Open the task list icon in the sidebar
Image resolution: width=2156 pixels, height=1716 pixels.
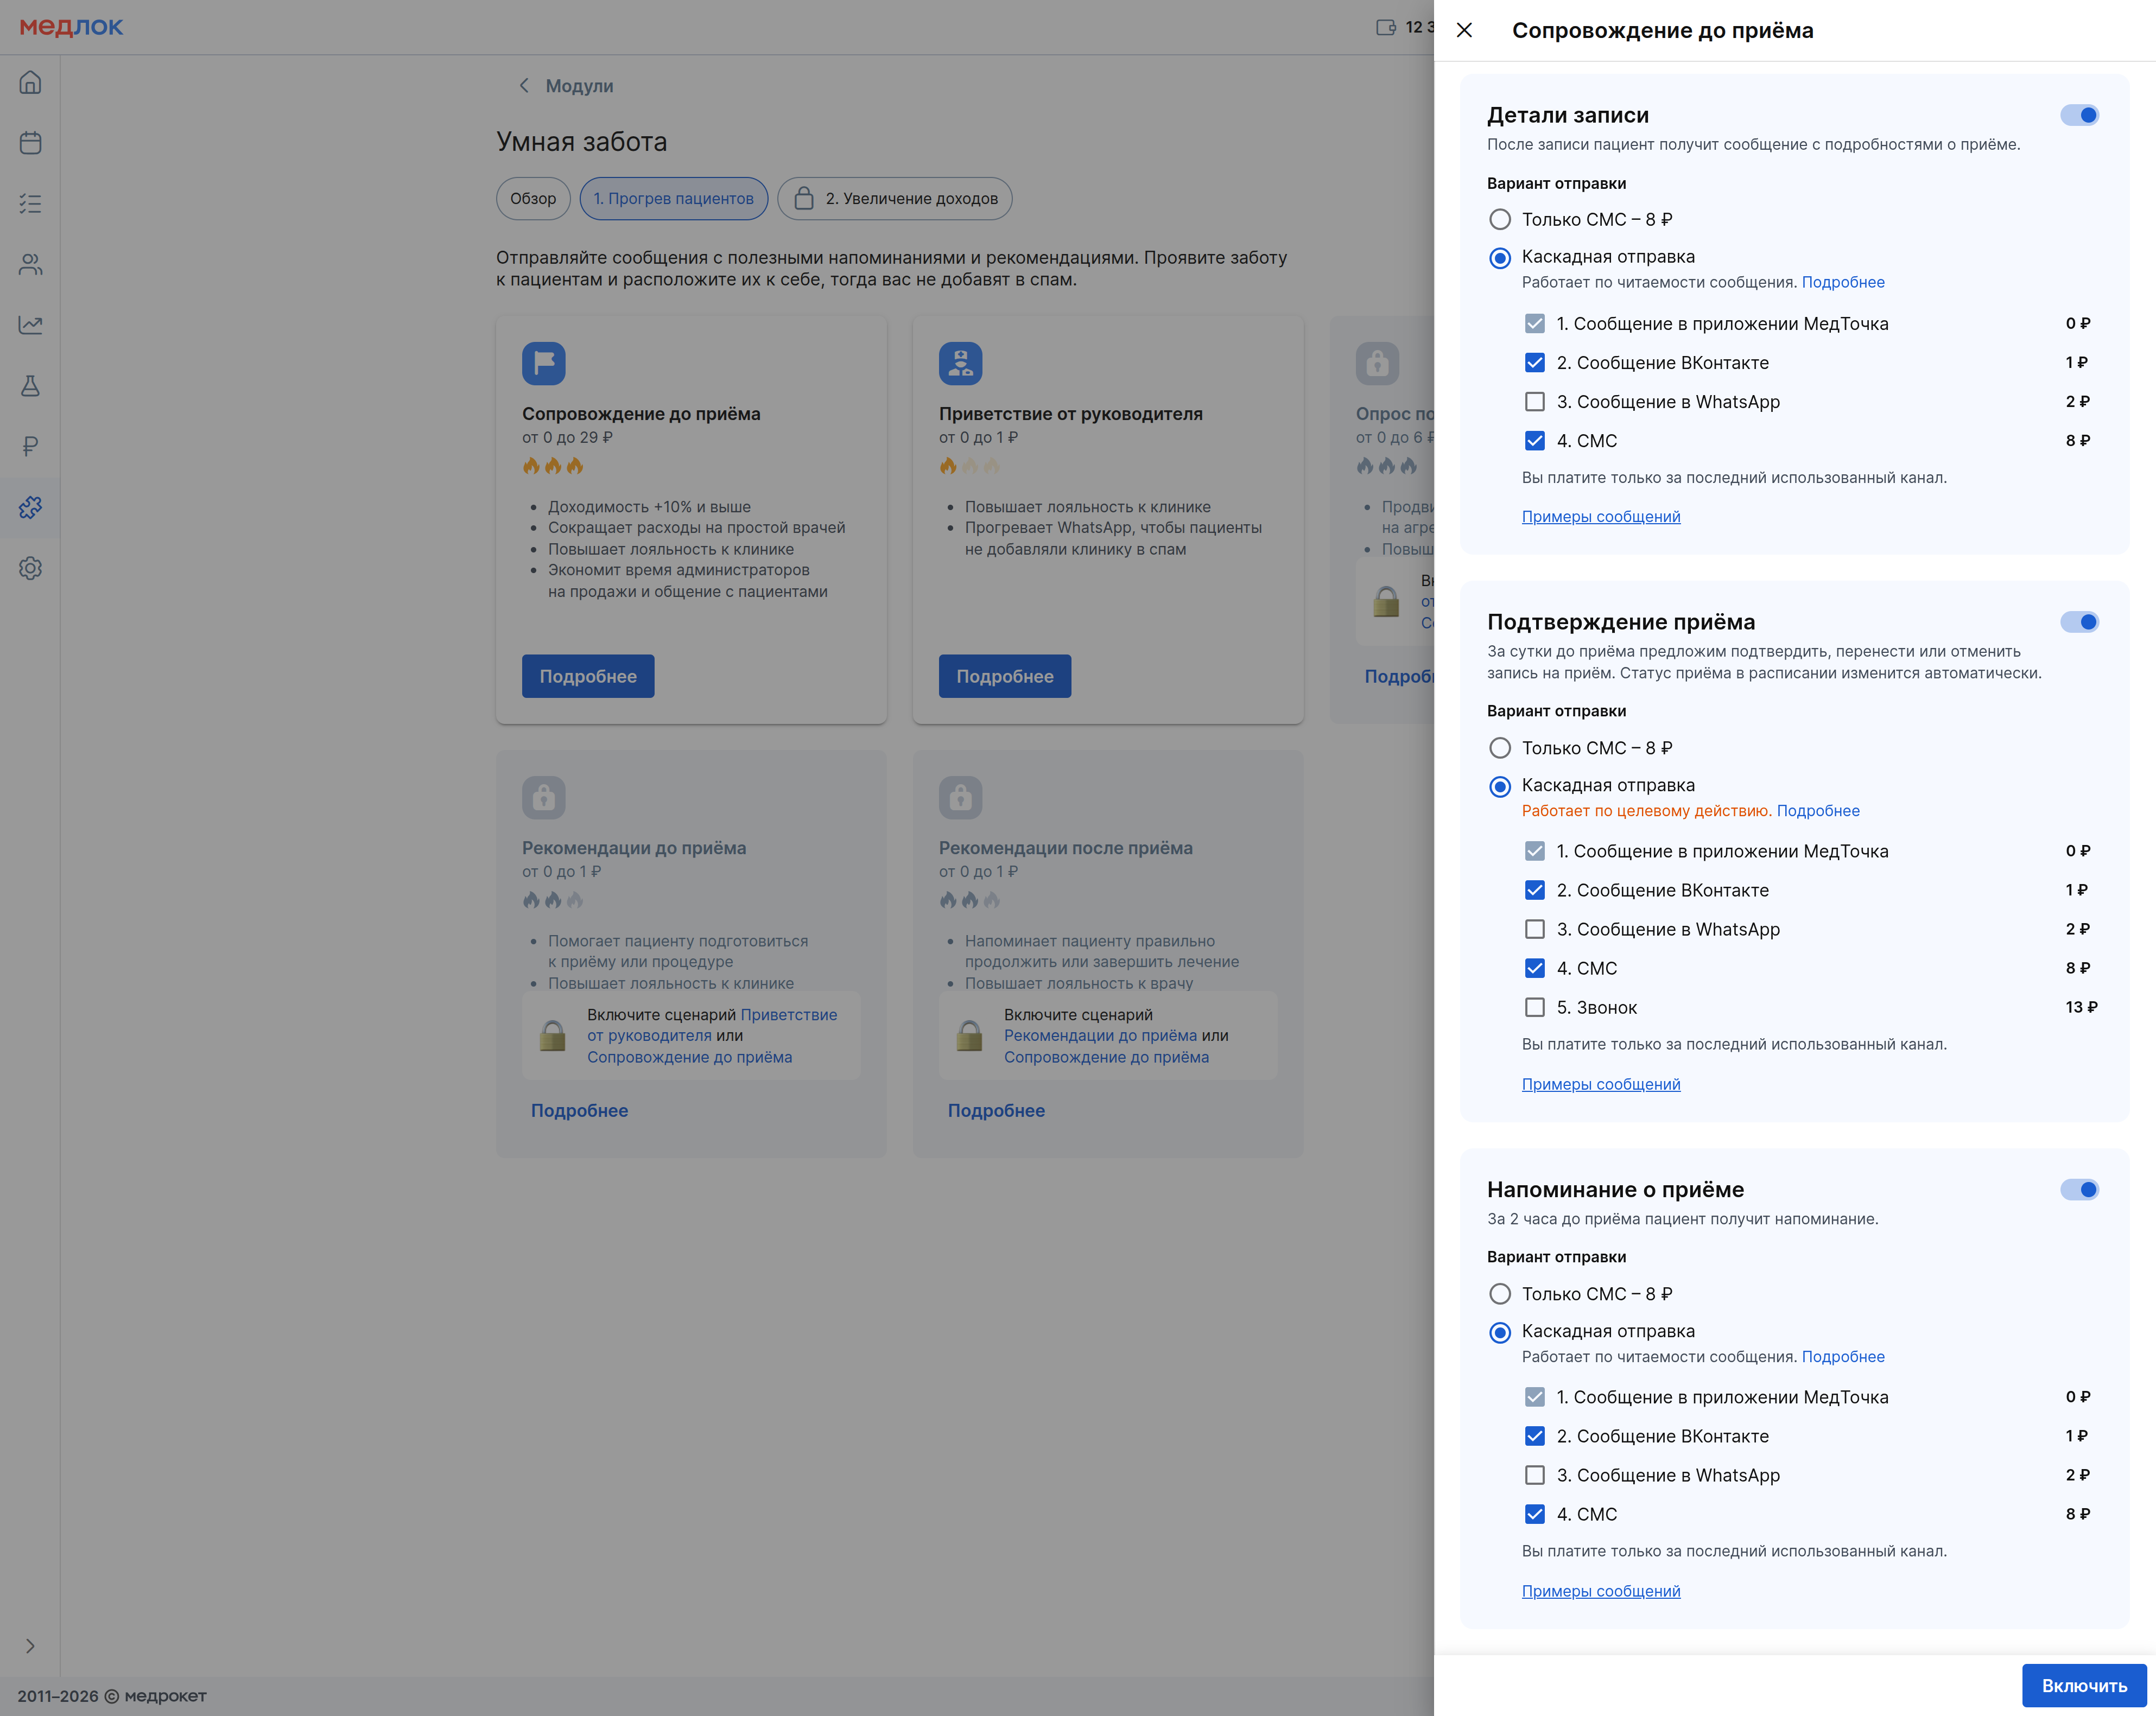pos(30,204)
